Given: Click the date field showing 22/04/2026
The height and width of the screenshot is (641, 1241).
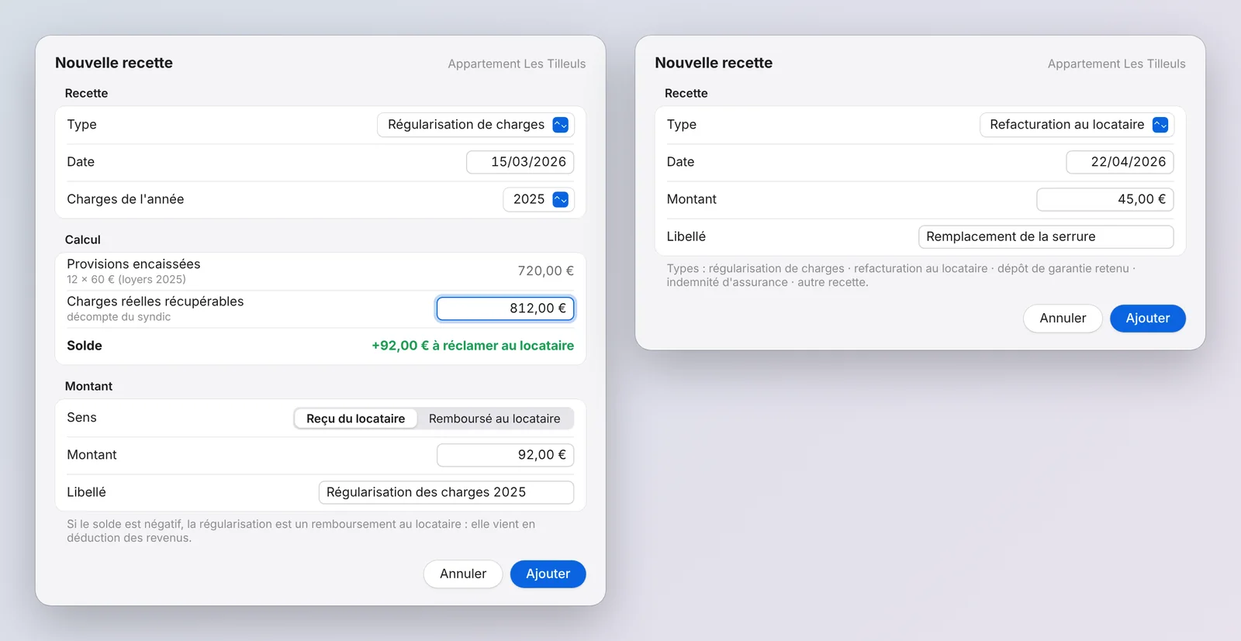Looking at the screenshot, I should (1120, 162).
